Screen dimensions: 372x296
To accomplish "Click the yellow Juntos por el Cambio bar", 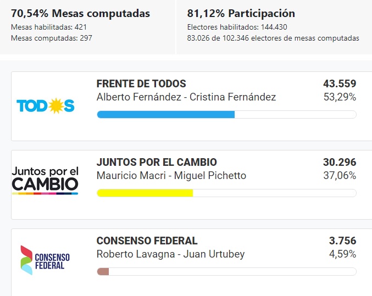I will point(145,193).
